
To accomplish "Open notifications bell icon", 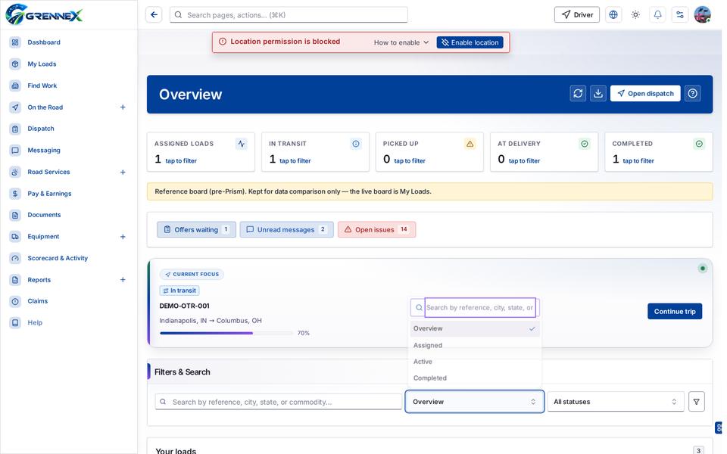I will point(658,15).
